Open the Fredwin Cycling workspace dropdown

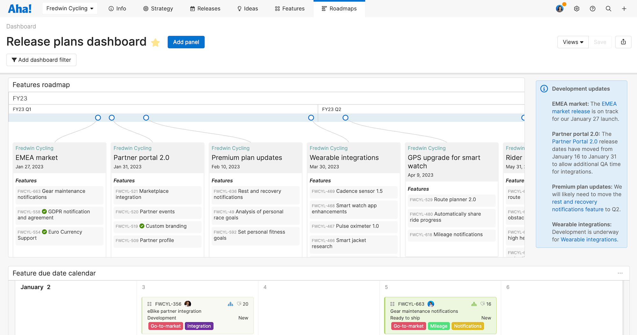pyautogui.click(x=69, y=8)
